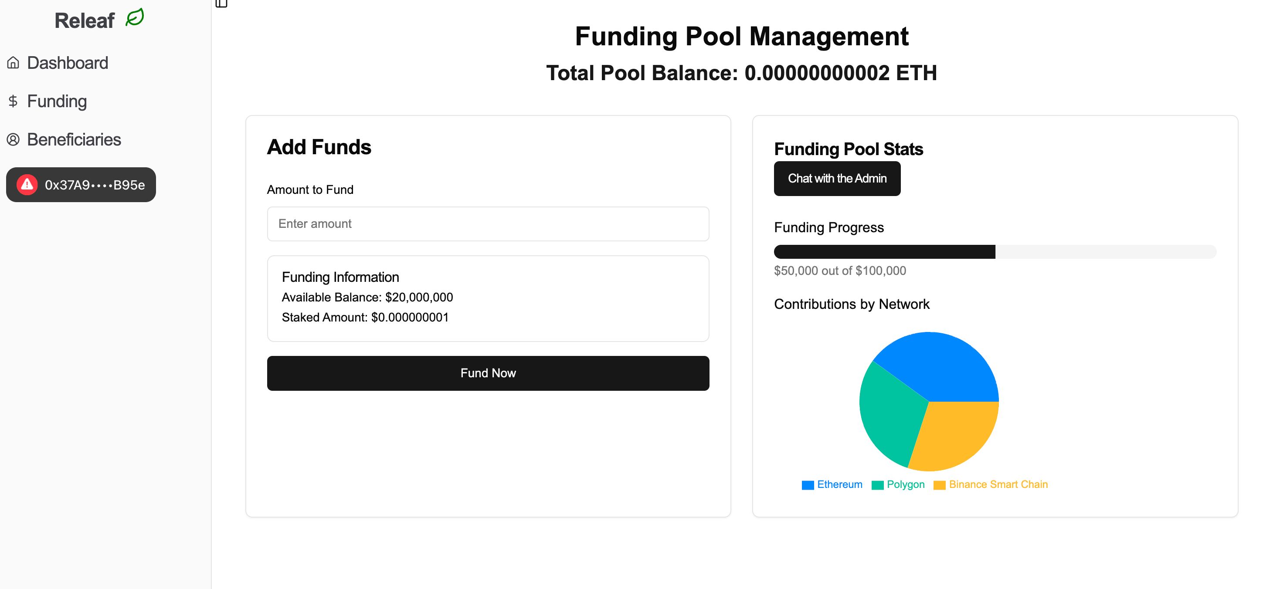Click Staked Amount: $0.000000001 text

click(x=365, y=318)
